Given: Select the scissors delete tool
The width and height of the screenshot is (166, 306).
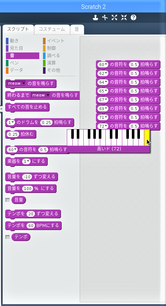Looking at the screenshot, I should (x=105, y=18).
